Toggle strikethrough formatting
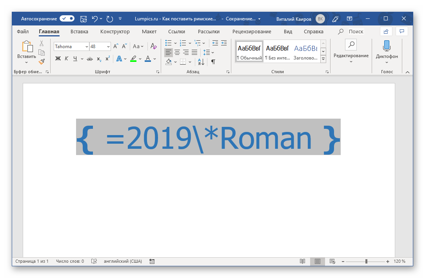Image resolution: width=425 pixels, height=278 pixels. pyautogui.click(x=90, y=59)
